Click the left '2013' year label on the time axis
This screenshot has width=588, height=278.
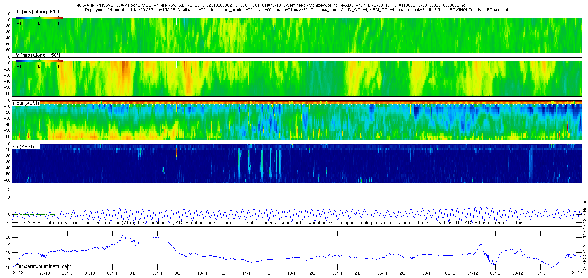tap(18, 273)
